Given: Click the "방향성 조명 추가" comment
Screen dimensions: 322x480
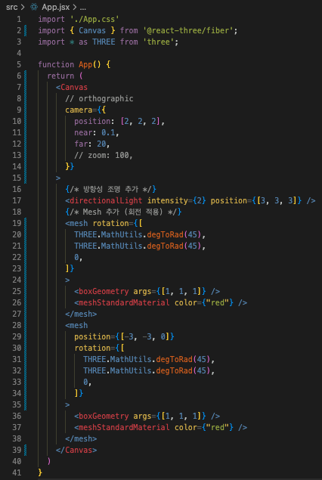Looking at the screenshot, I should (111, 189).
